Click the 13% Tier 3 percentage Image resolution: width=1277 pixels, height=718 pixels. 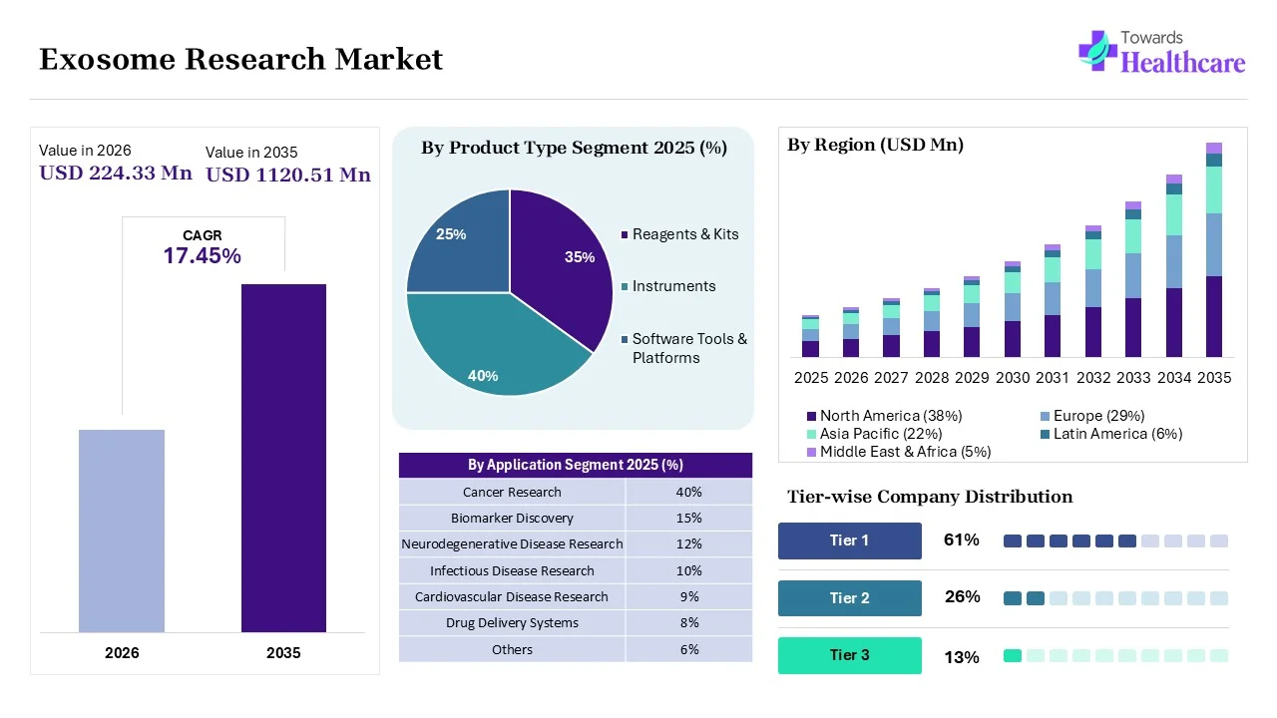[962, 657]
